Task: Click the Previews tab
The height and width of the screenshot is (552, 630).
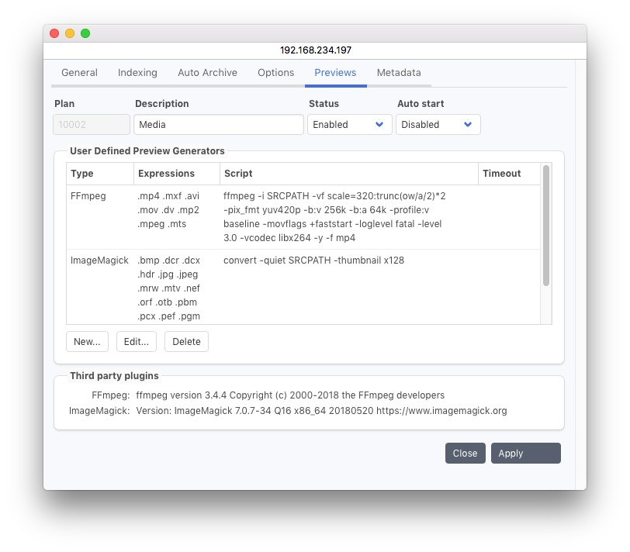Action: point(335,73)
